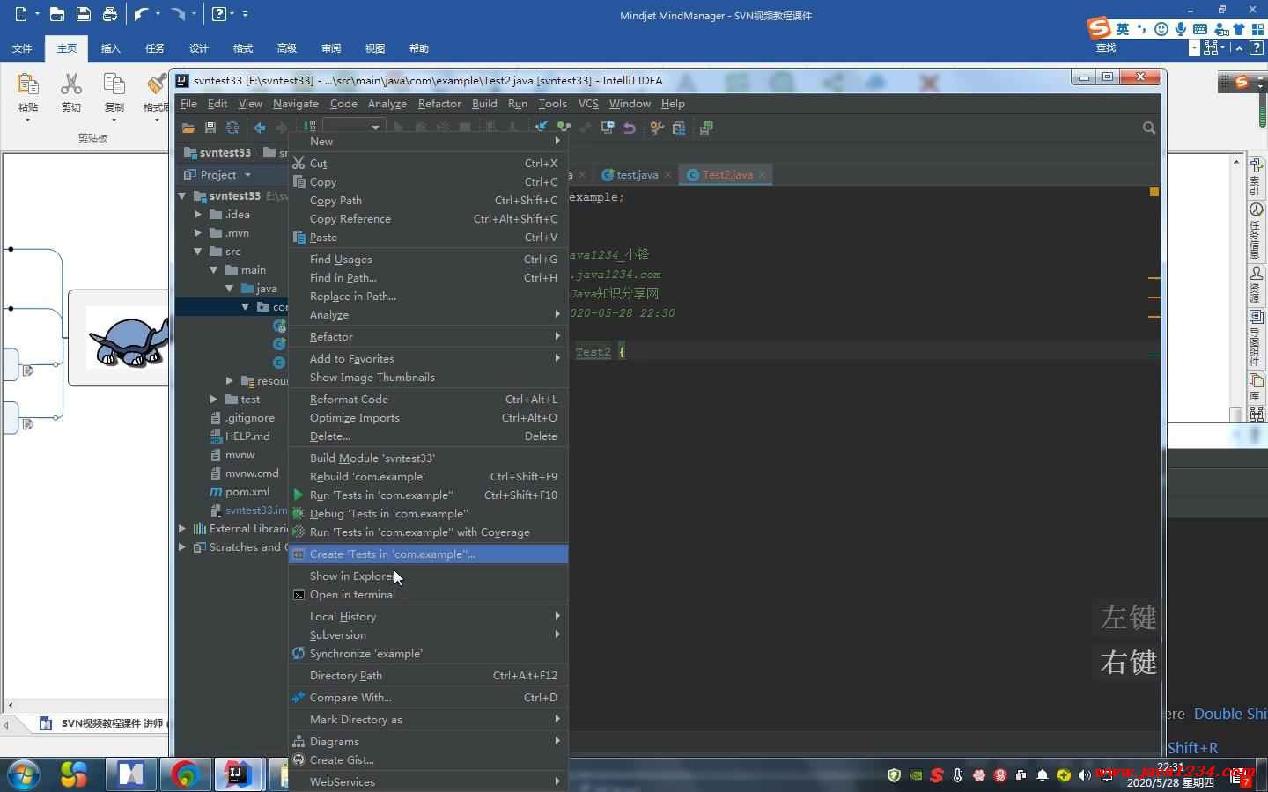This screenshot has height=792, width=1268.
Task: Click the Save All icon in IntelliJ toolbar
Action: tap(210, 128)
